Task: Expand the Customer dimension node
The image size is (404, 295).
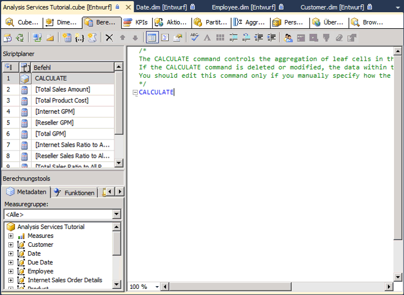Action: coord(11,244)
